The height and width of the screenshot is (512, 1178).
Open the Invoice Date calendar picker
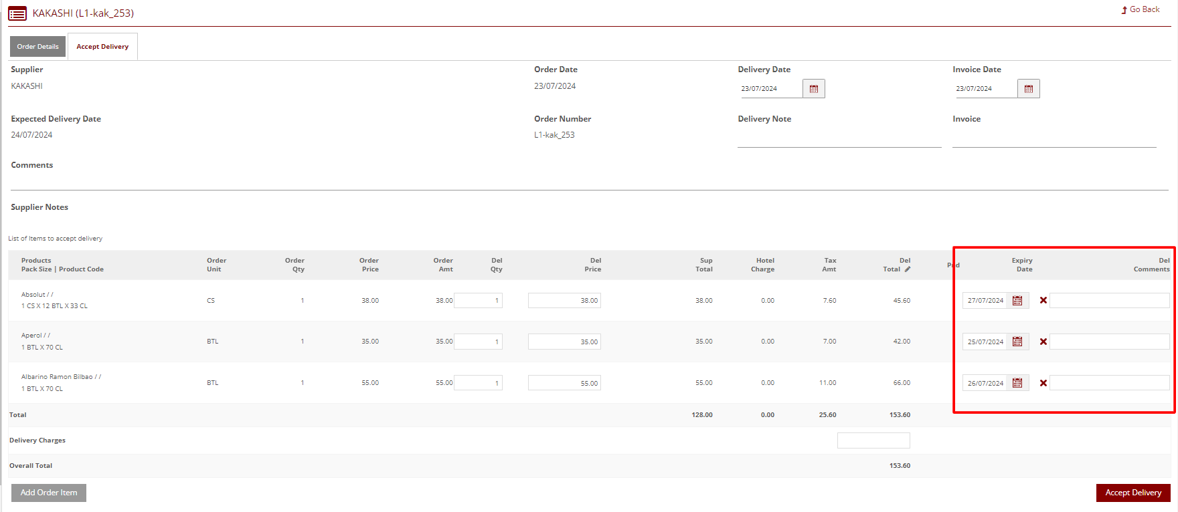click(1029, 89)
